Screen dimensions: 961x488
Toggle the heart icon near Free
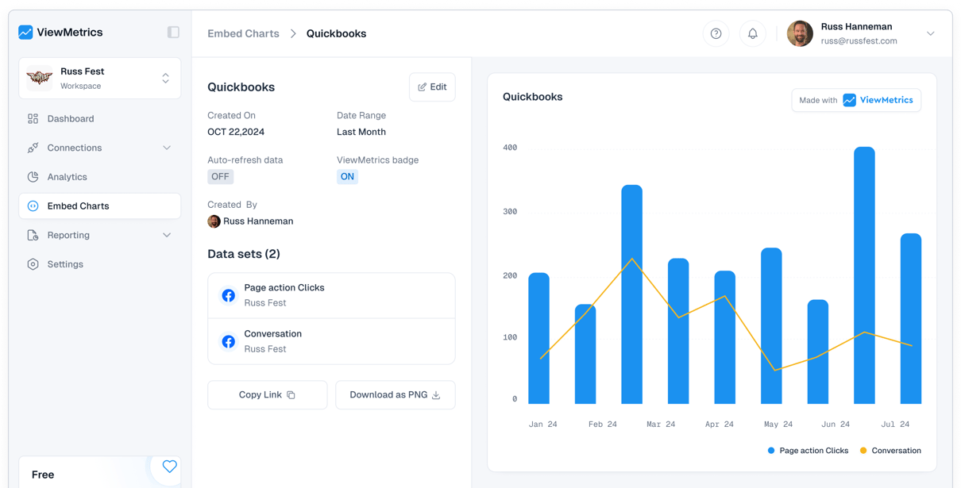(x=168, y=467)
